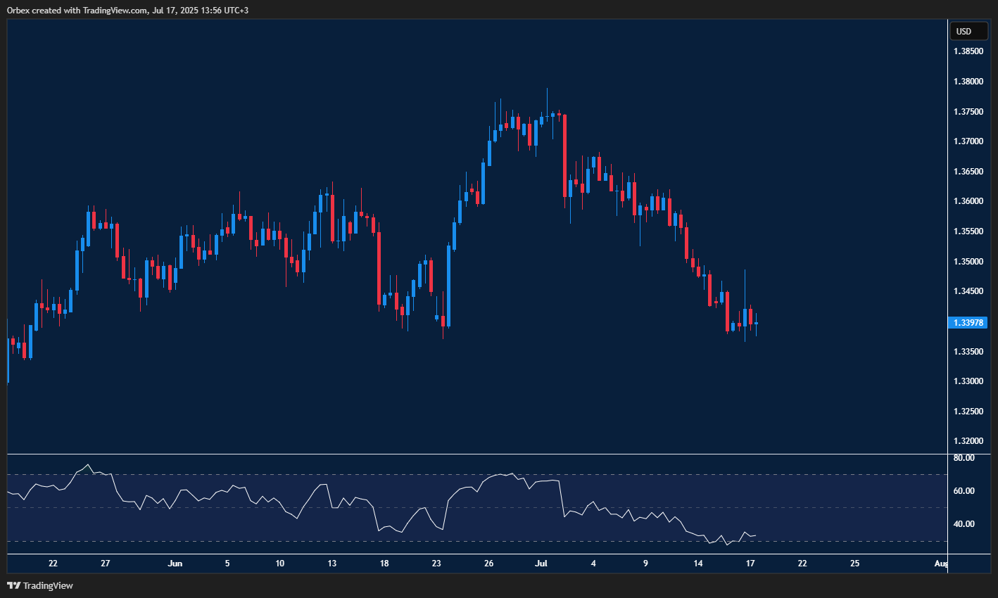The height and width of the screenshot is (598, 998).
Task: Click the RSI line end near date 17
Action: [755, 535]
